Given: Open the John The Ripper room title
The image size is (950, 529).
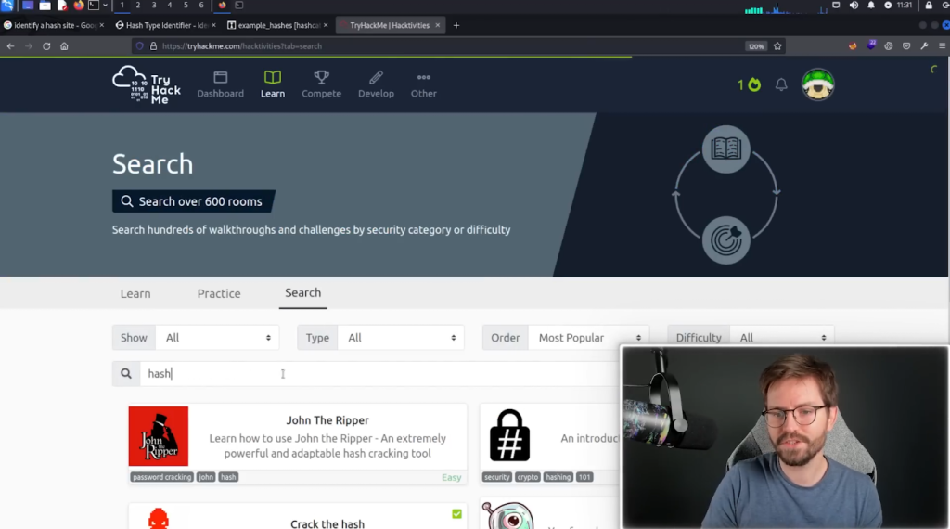Looking at the screenshot, I should tap(327, 419).
